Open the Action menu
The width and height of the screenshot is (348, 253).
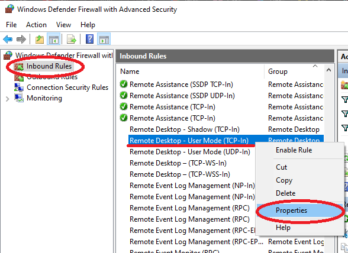pos(37,25)
